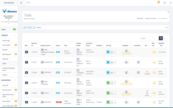Click Tasks(Project Details) breadcrumb link
The height and width of the screenshot is (108, 173).
[150, 18]
